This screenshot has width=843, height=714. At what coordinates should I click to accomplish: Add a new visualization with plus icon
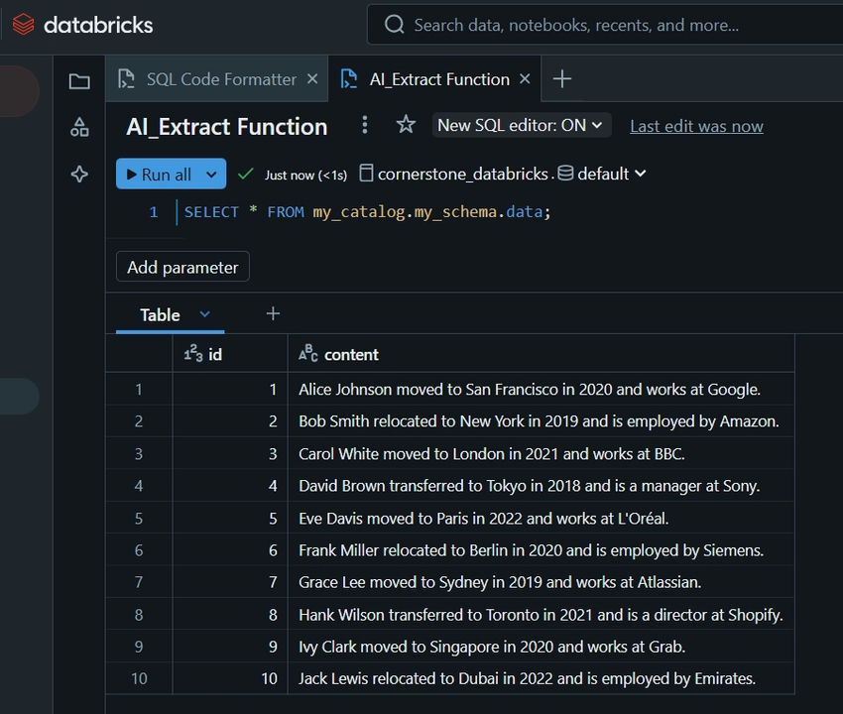(x=273, y=314)
